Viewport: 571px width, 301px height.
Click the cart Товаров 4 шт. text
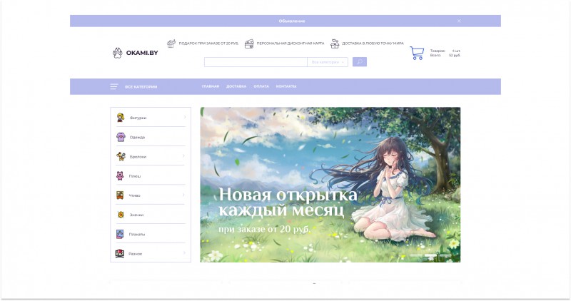coord(445,51)
